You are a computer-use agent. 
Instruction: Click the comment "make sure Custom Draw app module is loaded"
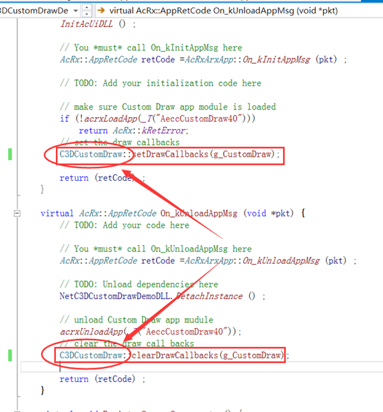coord(168,107)
